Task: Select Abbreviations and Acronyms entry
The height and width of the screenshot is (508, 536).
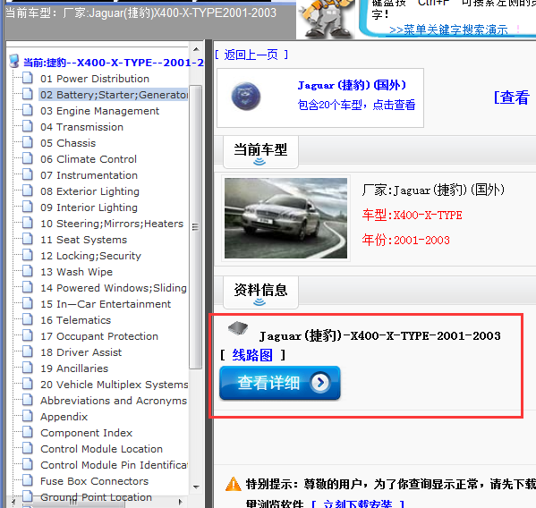Action: pyautogui.click(x=114, y=401)
